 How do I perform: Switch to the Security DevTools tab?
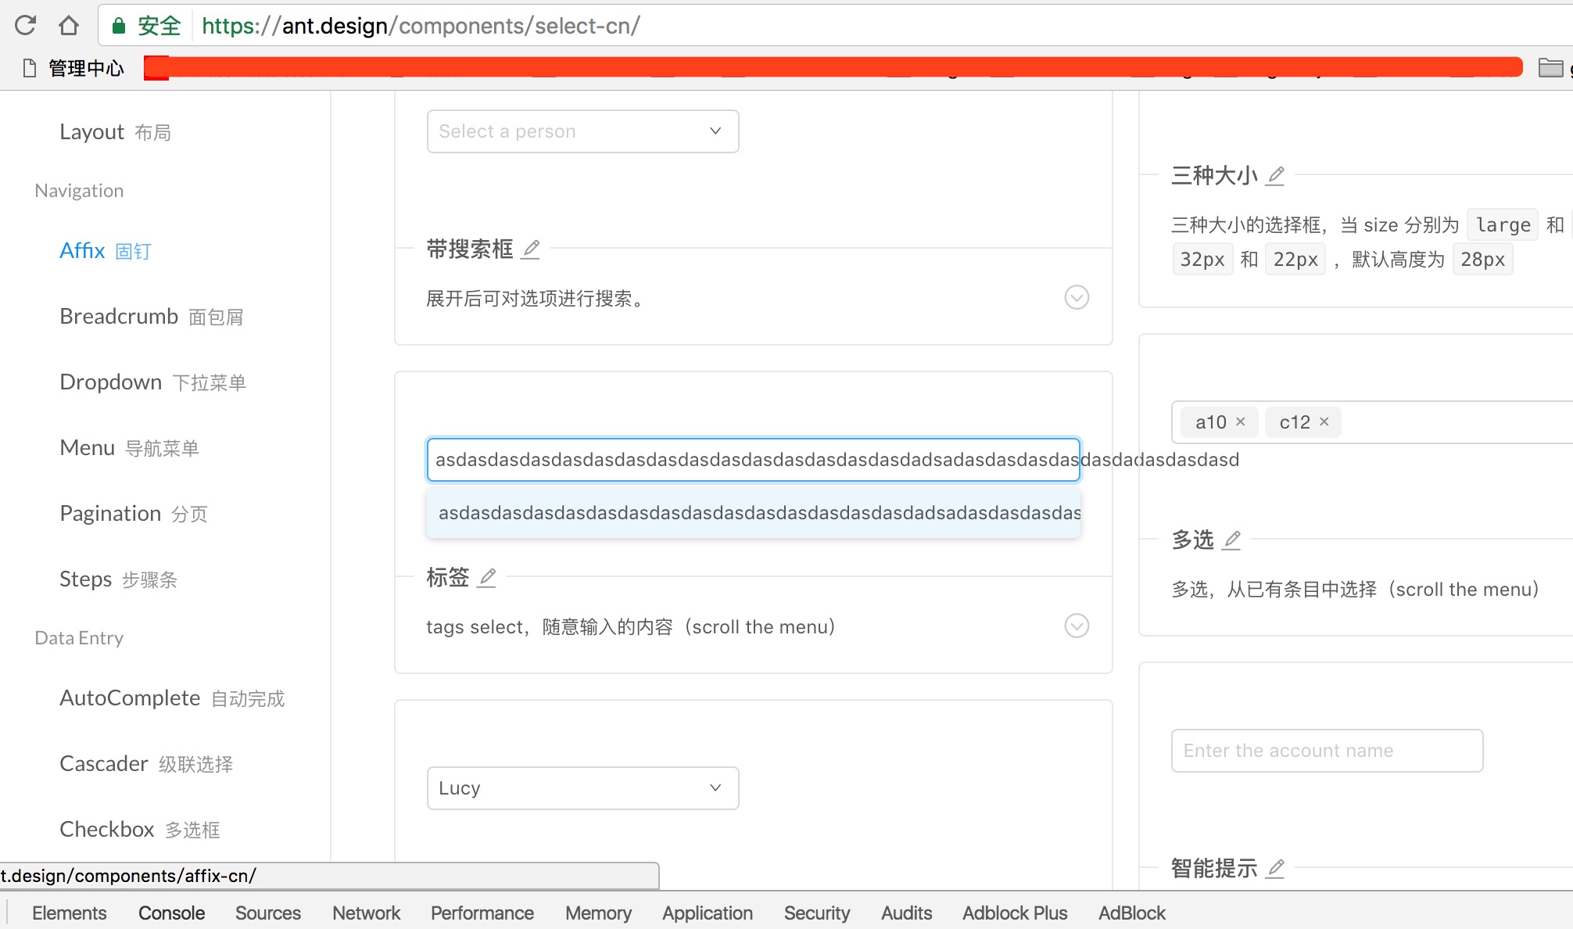coord(816,913)
